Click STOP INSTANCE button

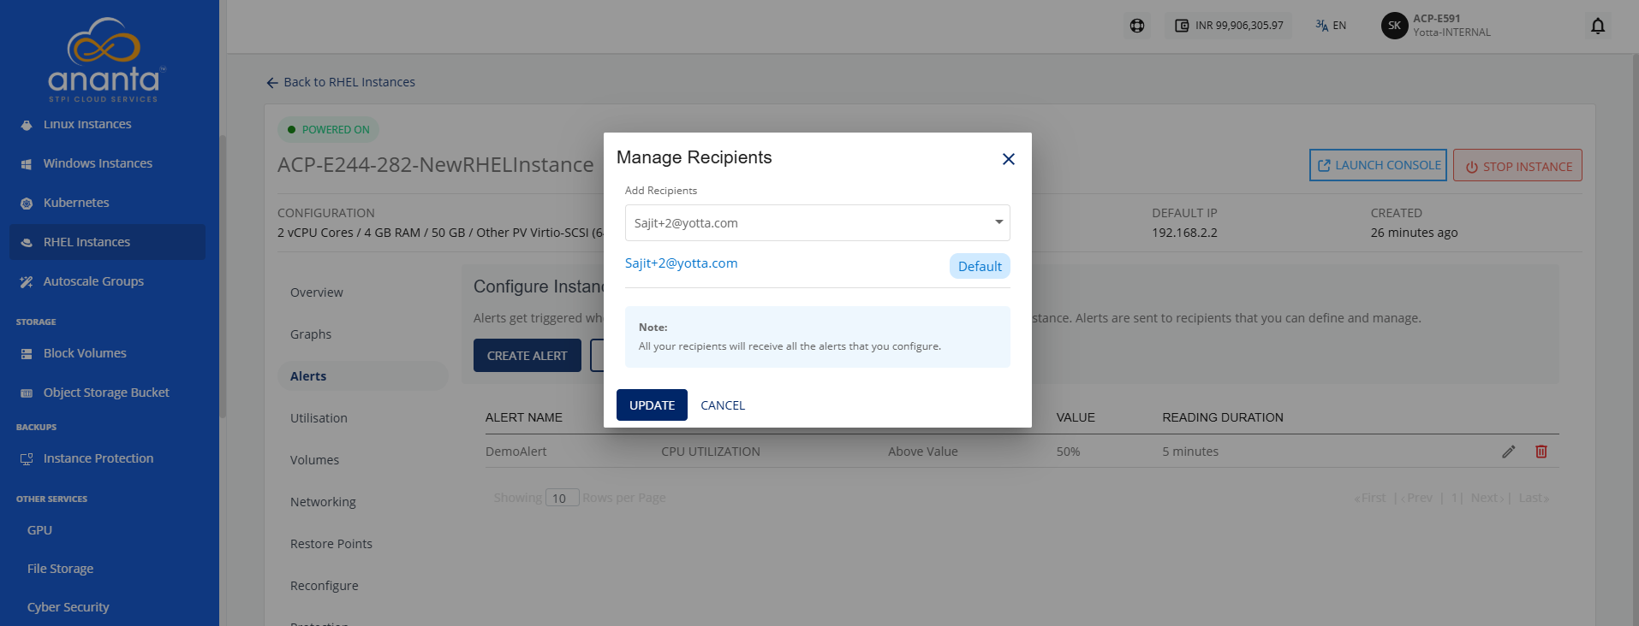point(1517,166)
